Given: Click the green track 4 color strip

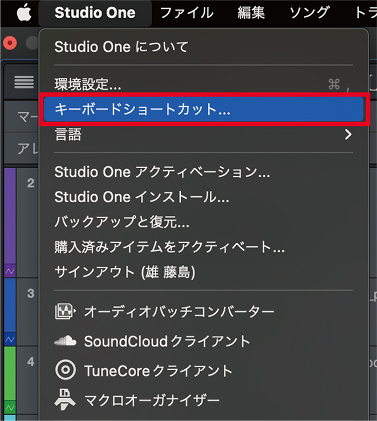Looking at the screenshot, I should coord(10,373).
